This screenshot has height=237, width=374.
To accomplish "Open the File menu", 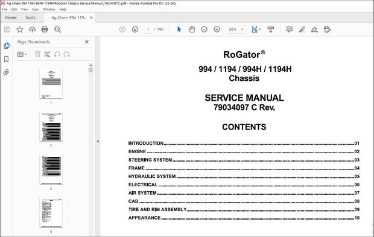I will pyautogui.click(x=5, y=9).
